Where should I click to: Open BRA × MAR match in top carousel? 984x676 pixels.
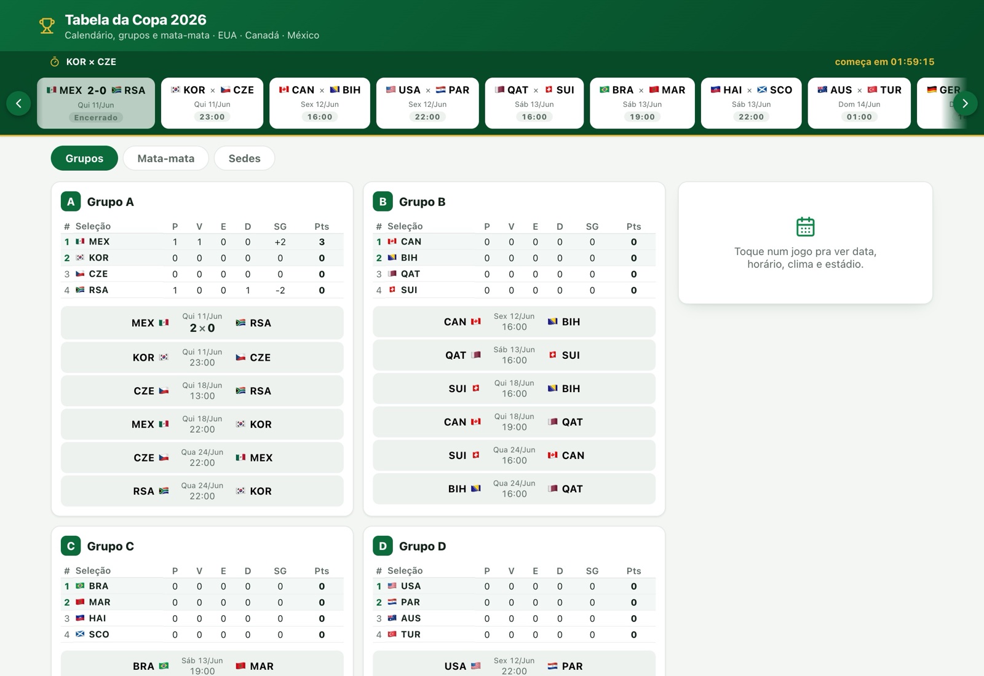pos(642,103)
